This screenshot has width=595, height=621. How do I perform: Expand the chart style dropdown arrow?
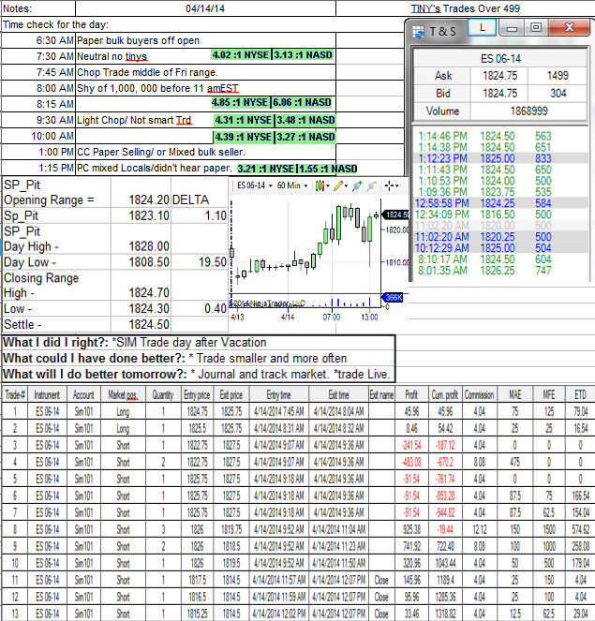coord(328,185)
